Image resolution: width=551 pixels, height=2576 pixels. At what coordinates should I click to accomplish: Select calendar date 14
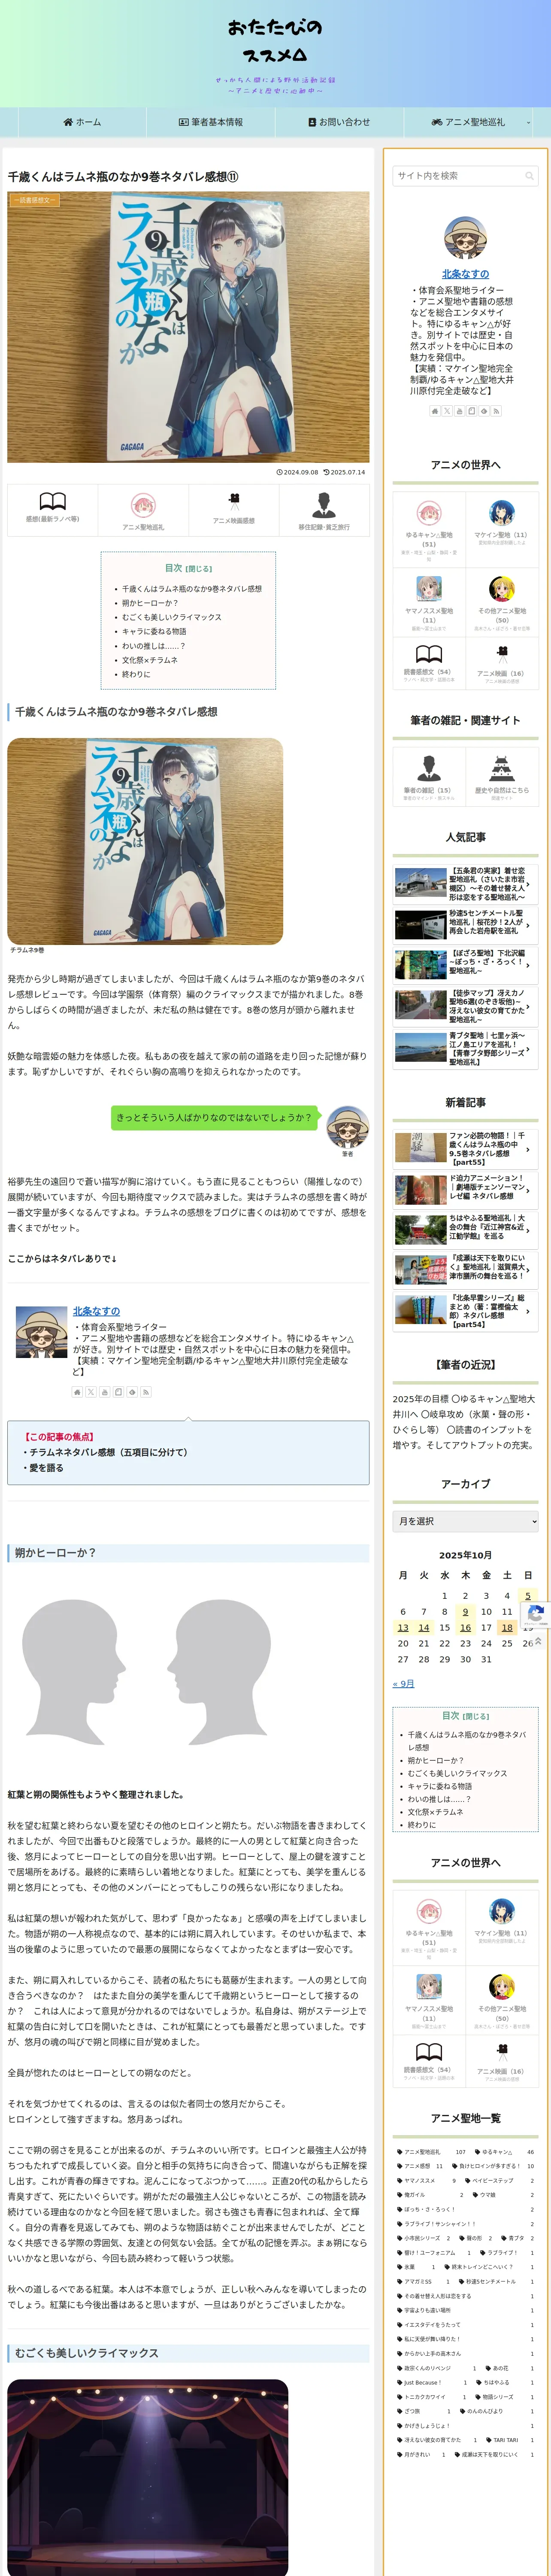tap(424, 1627)
